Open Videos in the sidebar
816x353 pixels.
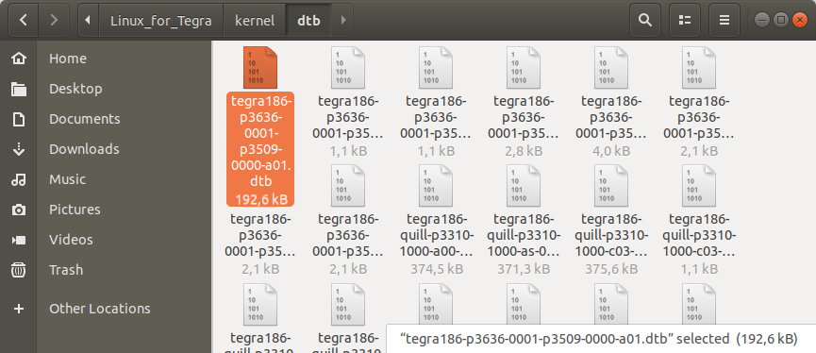[x=71, y=240]
